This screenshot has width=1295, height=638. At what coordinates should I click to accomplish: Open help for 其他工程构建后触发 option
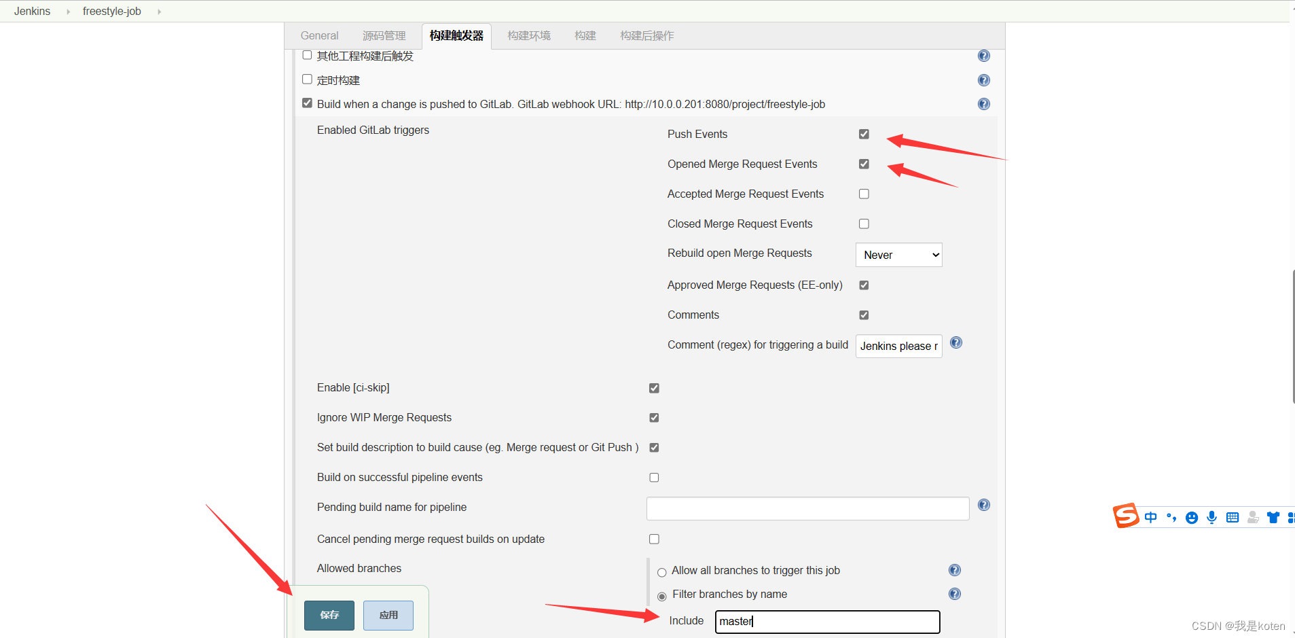983,56
